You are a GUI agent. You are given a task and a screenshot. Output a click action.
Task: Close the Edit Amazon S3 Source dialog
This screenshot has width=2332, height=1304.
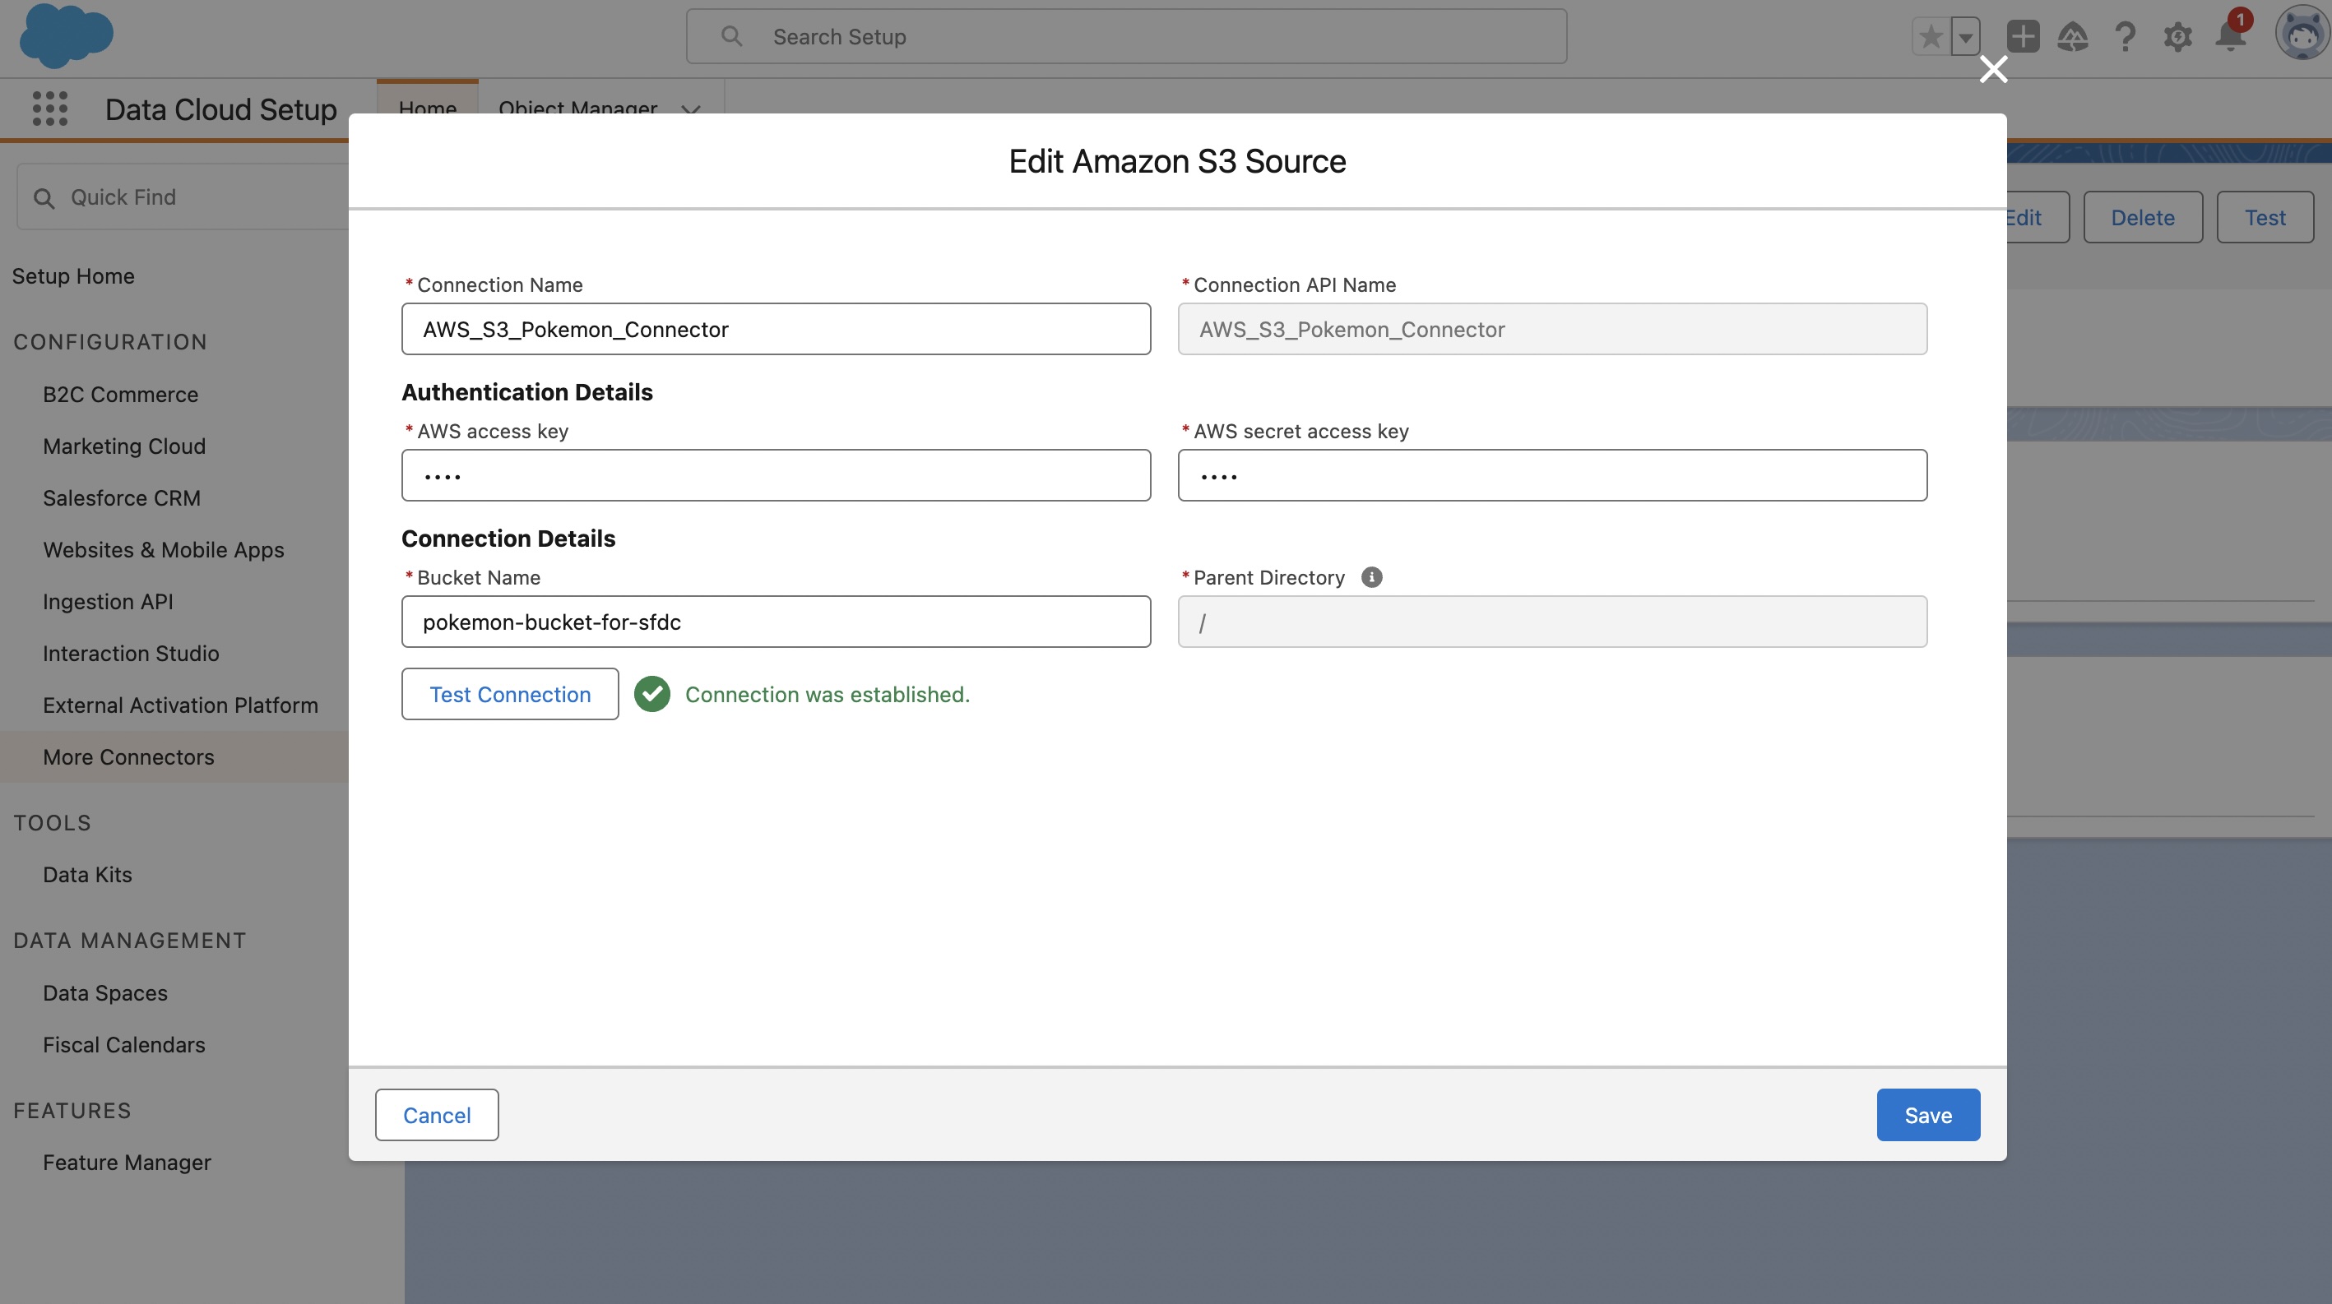point(1992,69)
